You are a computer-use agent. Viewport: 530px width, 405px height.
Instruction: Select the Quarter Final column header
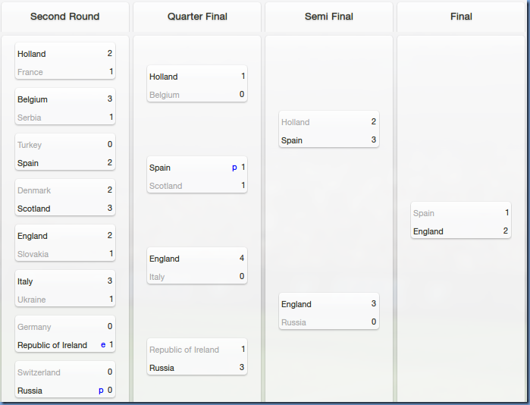click(197, 17)
